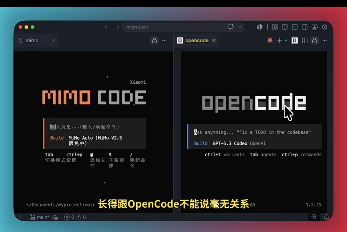Switch to the opencode tab
Viewport: 347px width, 232px height.
197,41
